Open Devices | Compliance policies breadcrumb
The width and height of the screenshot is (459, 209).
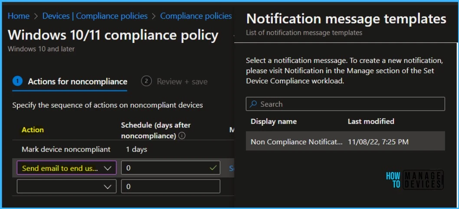click(95, 16)
